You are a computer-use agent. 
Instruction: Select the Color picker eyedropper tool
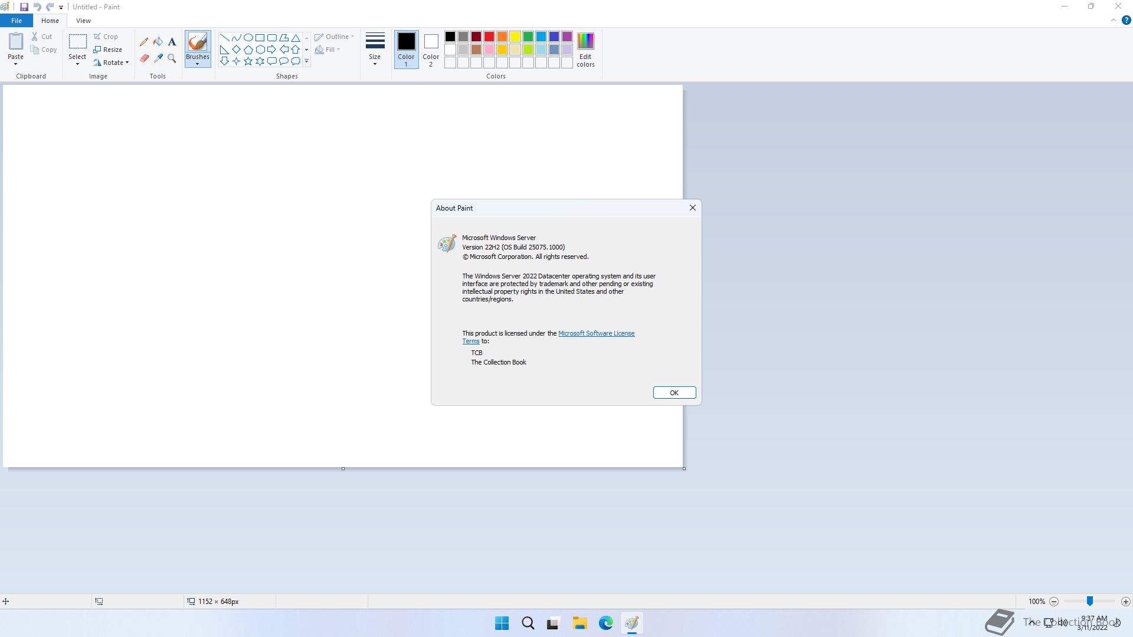point(158,58)
